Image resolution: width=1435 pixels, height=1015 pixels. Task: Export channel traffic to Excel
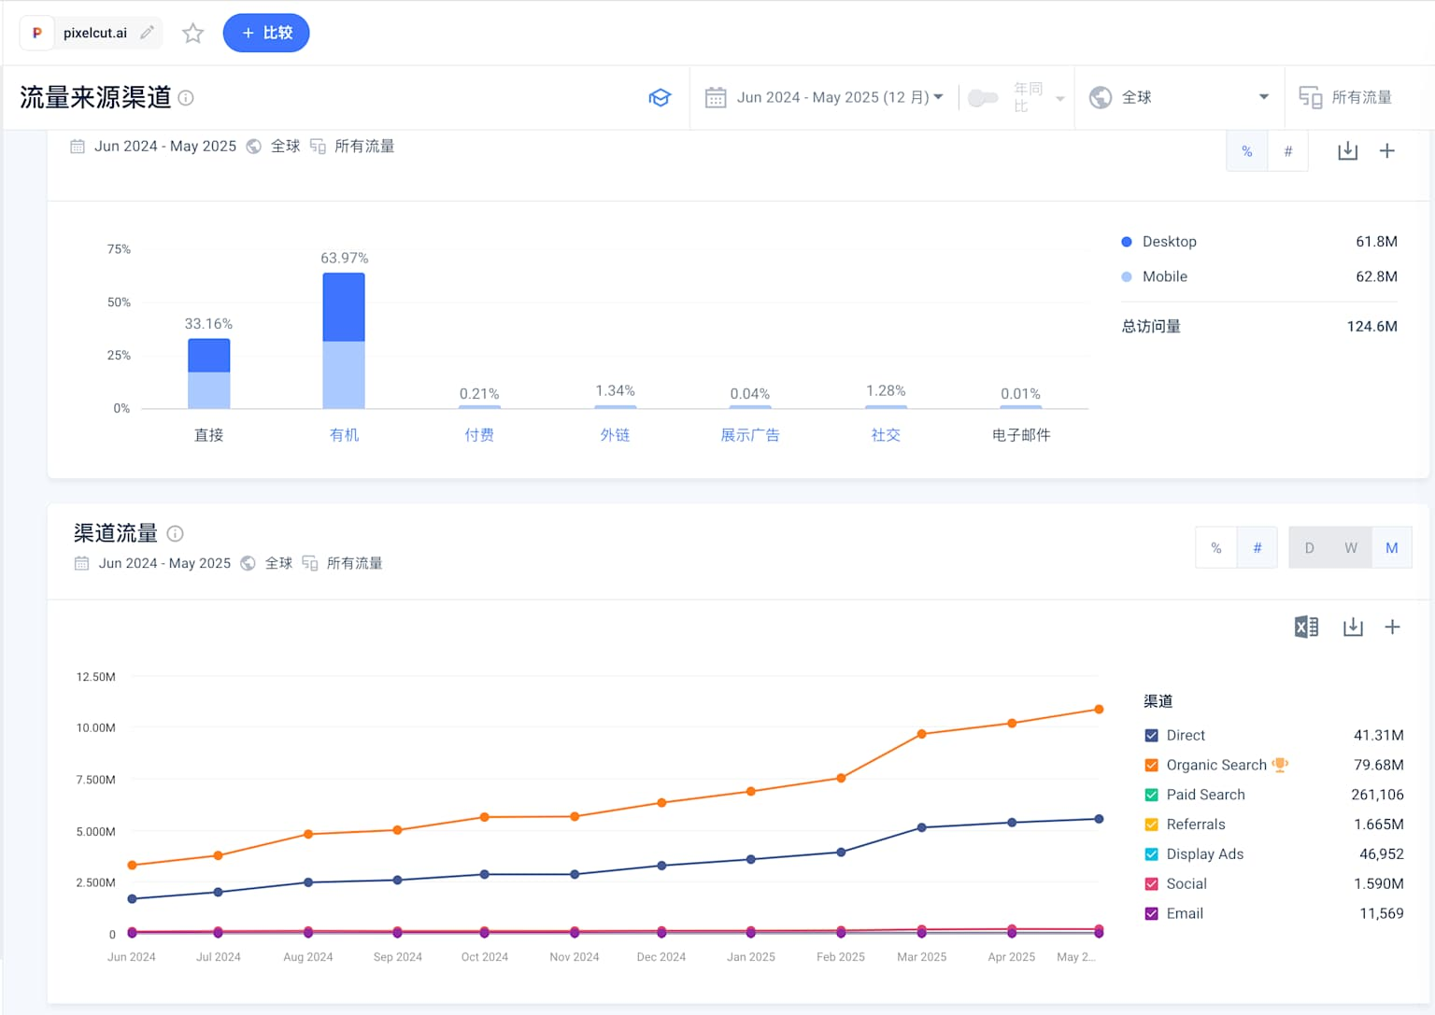1306,627
